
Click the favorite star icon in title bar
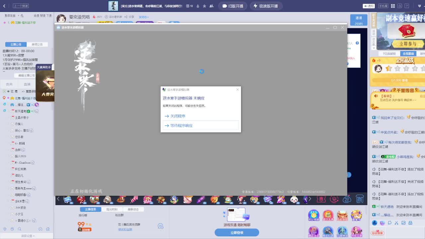204,6
